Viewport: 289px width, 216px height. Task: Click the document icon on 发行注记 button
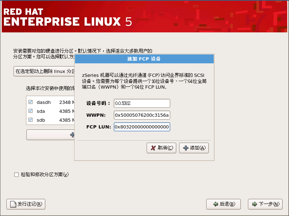[x=13, y=204]
